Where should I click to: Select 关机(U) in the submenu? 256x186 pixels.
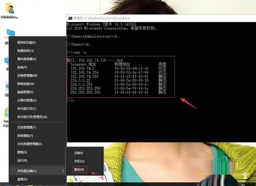pos(79,161)
